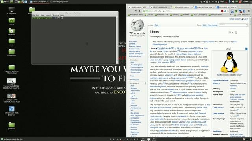Open the Home folder desktop icon

(11, 21)
